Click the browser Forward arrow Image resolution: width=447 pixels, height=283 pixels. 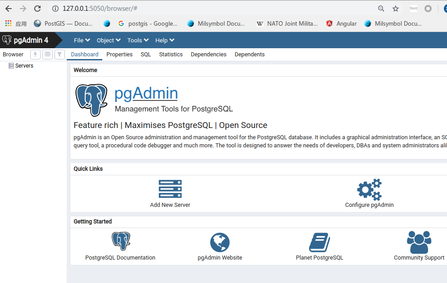click(23, 9)
